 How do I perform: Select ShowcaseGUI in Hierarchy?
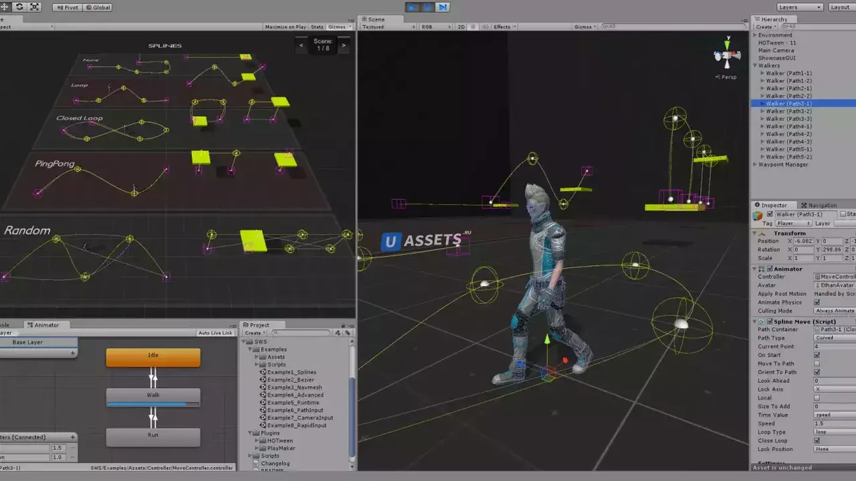tap(776, 58)
